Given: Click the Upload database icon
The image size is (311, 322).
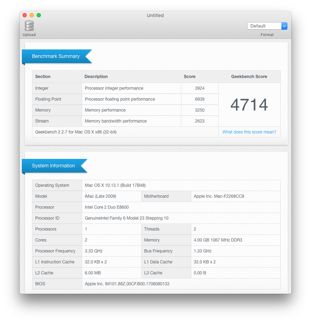Looking at the screenshot, I should point(29,26).
